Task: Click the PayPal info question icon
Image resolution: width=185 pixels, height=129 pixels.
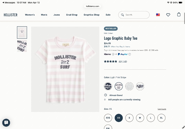Action: (129, 54)
